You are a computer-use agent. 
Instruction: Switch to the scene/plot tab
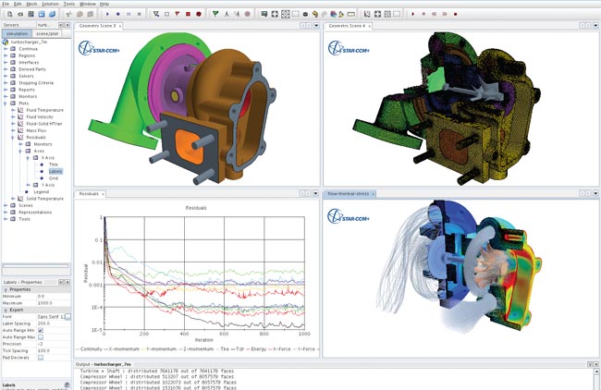point(47,33)
